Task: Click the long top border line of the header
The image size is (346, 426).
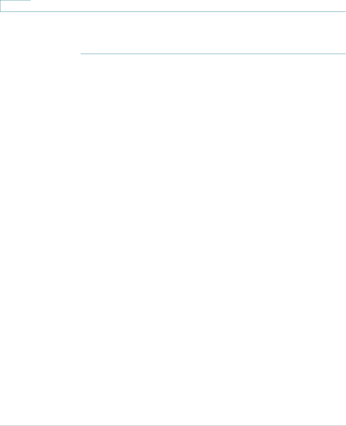Action: click(x=173, y=12)
